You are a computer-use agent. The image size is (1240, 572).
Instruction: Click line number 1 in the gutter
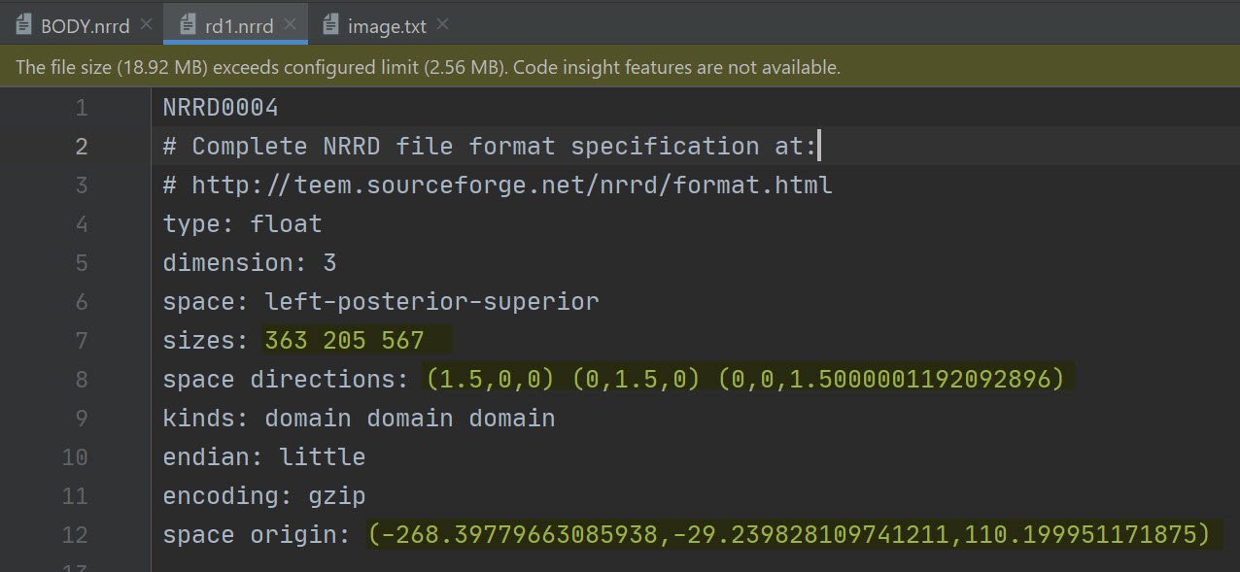(81, 108)
